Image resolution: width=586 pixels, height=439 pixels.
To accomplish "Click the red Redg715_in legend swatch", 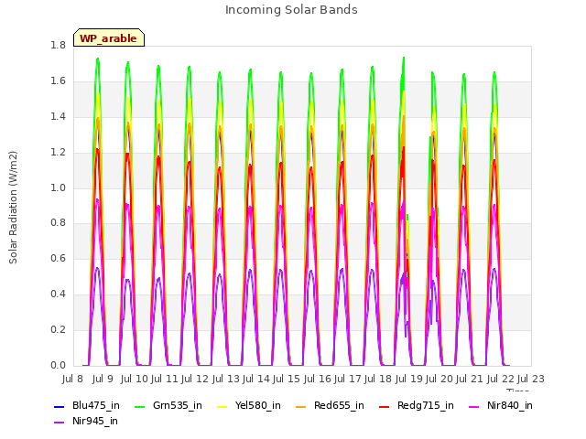I will click(x=385, y=406).
